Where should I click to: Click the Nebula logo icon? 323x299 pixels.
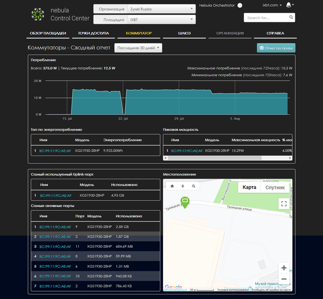pos(38,14)
